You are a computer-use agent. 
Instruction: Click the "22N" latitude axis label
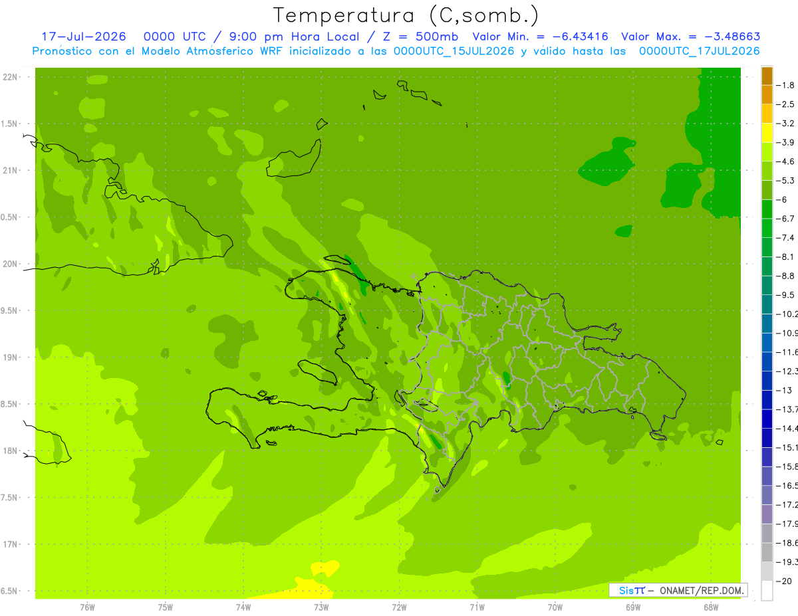coord(10,77)
